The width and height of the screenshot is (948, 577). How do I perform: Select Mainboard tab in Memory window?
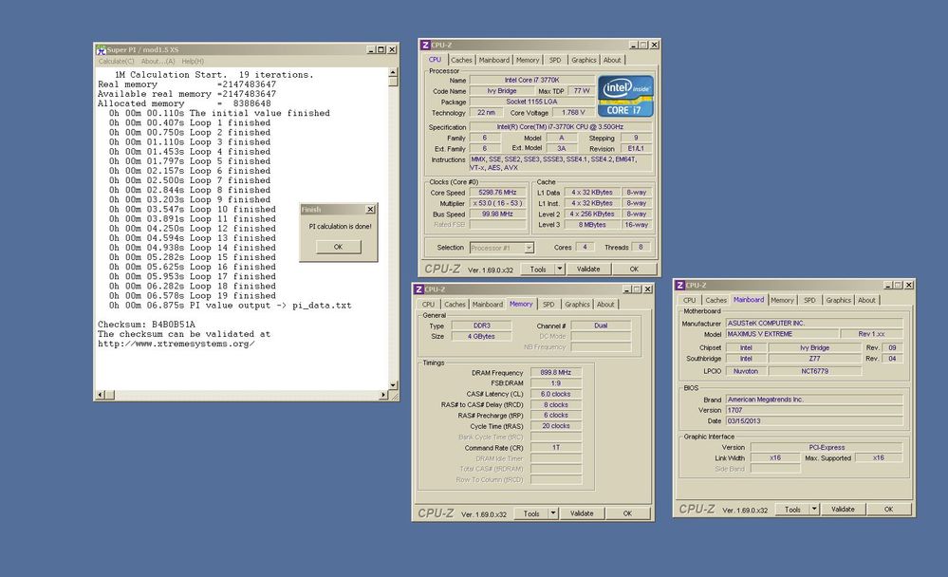pyautogui.click(x=488, y=305)
